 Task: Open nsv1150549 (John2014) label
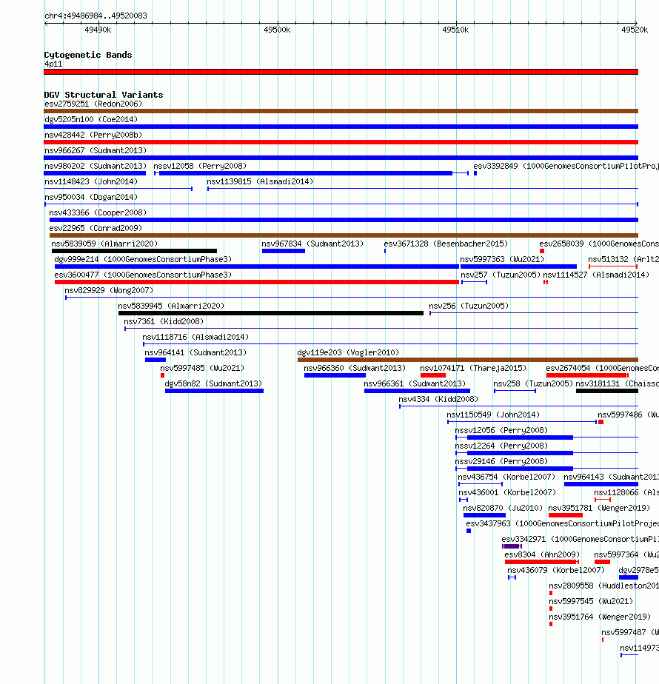pyautogui.click(x=493, y=415)
